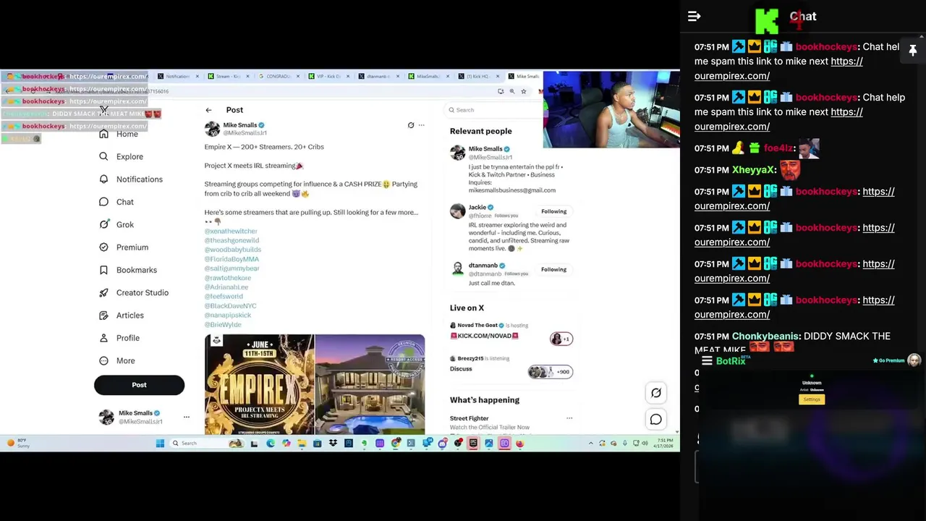The height and width of the screenshot is (521, 926).
Task: Click the browser zoom magnifier icon
Action: (x=511, y=91)
